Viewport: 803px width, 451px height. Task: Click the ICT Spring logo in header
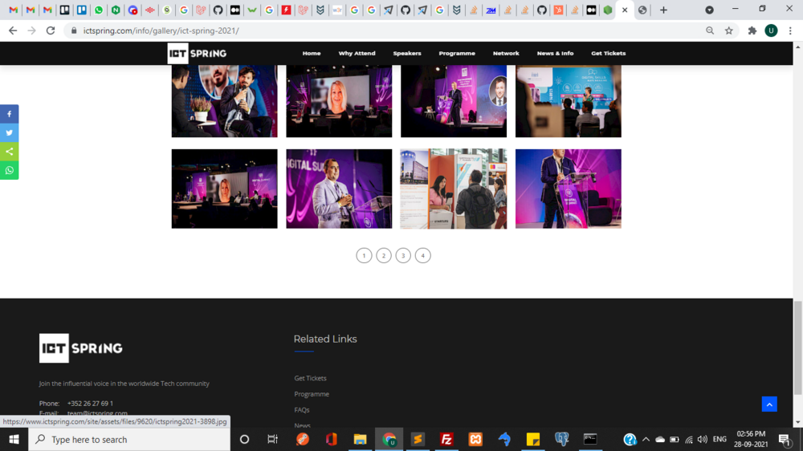(x=197, y=53)
